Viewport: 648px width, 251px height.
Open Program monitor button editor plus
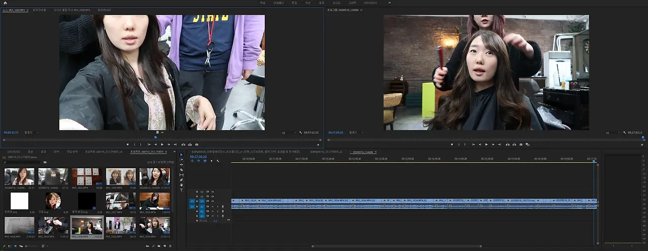642,144
